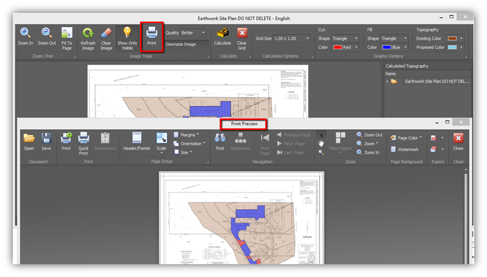Click Watermark button
The width and height of the screenshot is (487, 277).
tap(404, 150)
